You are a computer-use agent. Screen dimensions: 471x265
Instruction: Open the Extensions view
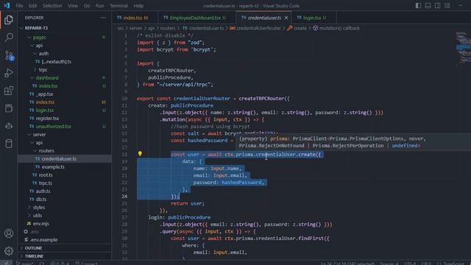coord(9,91)
